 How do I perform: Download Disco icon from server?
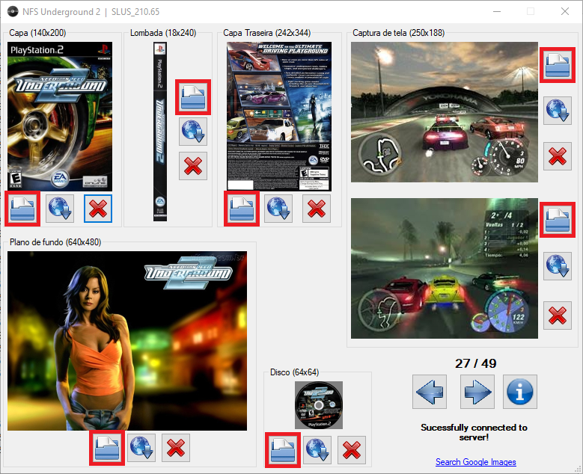[x=317, y=450]
